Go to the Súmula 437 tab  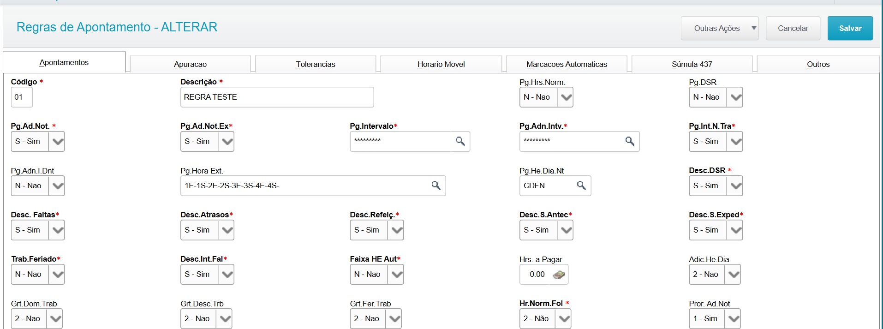coord(692,64)
